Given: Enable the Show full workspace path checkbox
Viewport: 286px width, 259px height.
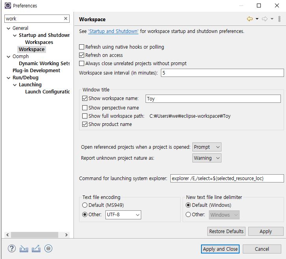Looking at the screenshot, I should (x=85, y=116).
